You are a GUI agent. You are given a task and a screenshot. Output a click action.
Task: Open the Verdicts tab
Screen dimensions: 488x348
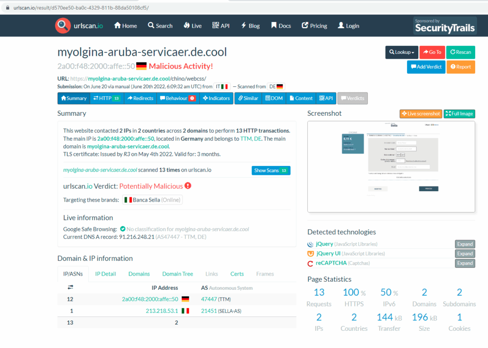(352, 98)
